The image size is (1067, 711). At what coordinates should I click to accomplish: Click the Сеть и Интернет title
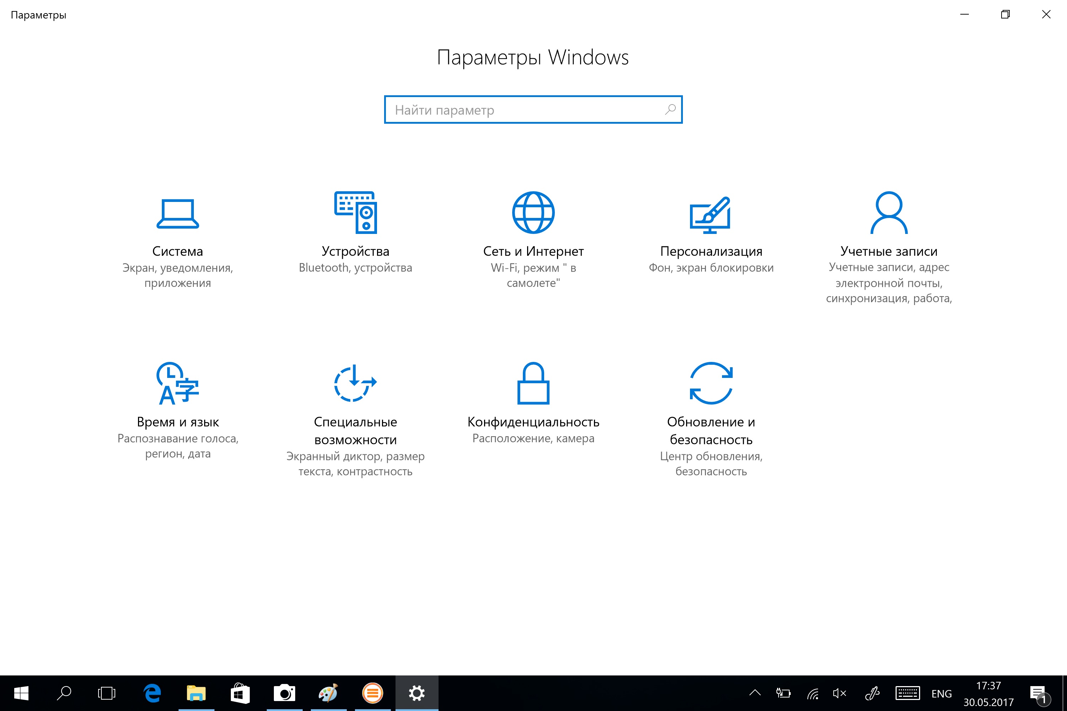tap(533, 251)
